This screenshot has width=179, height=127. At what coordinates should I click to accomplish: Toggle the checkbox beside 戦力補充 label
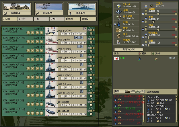(146, 34)
